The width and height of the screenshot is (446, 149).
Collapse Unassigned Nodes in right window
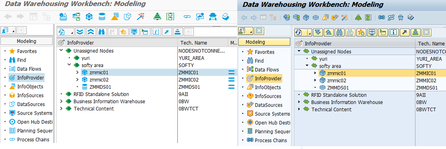[x=299, y=51]
